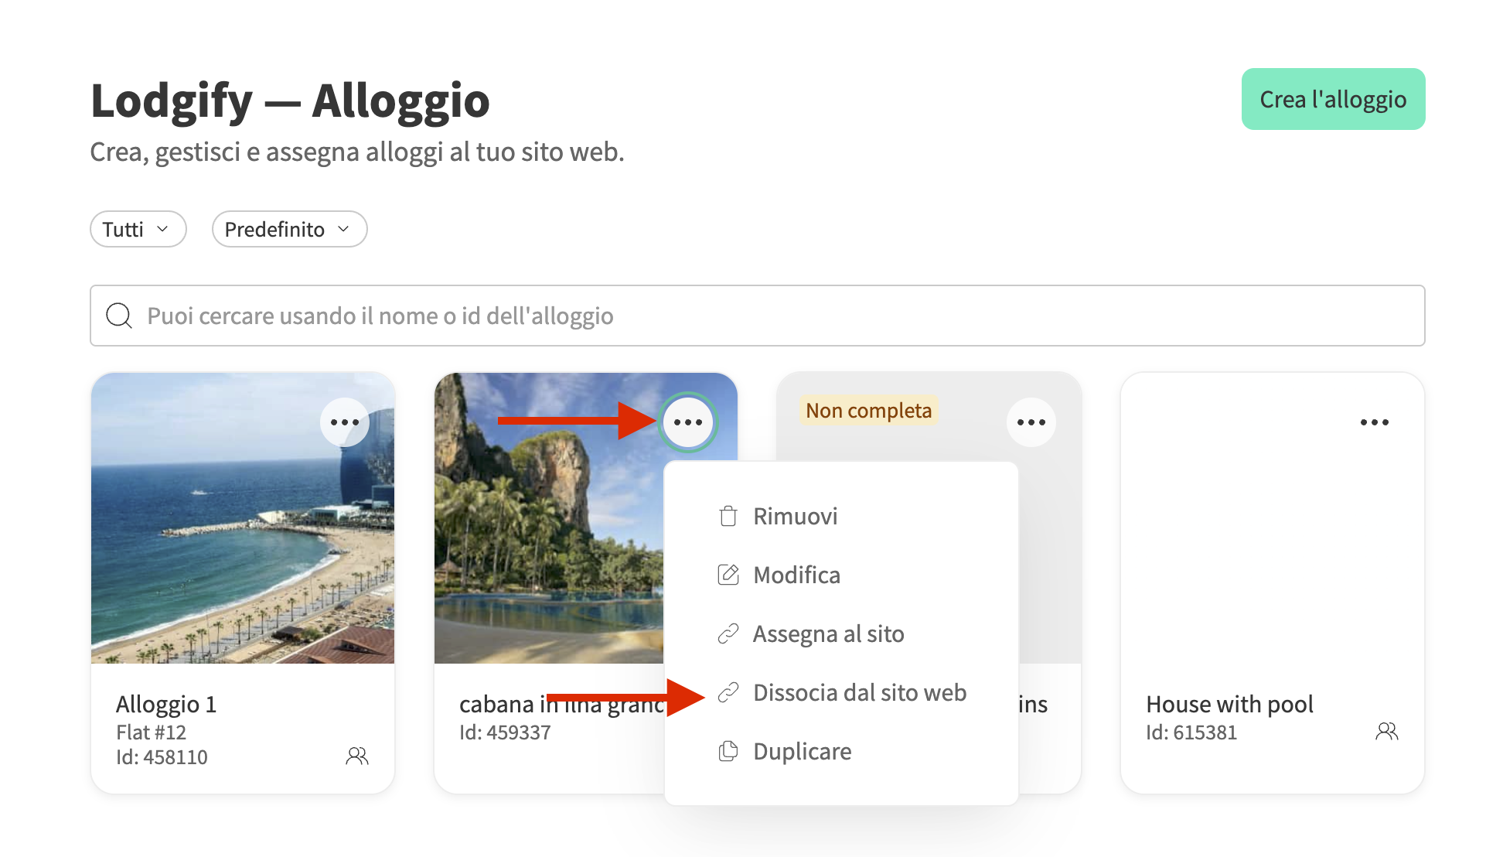The width and height of the screenshot is (1503, 857).
Task: Expand the Tutti filter dropdown
Action: pyautogui.click(x=138, y=230)
